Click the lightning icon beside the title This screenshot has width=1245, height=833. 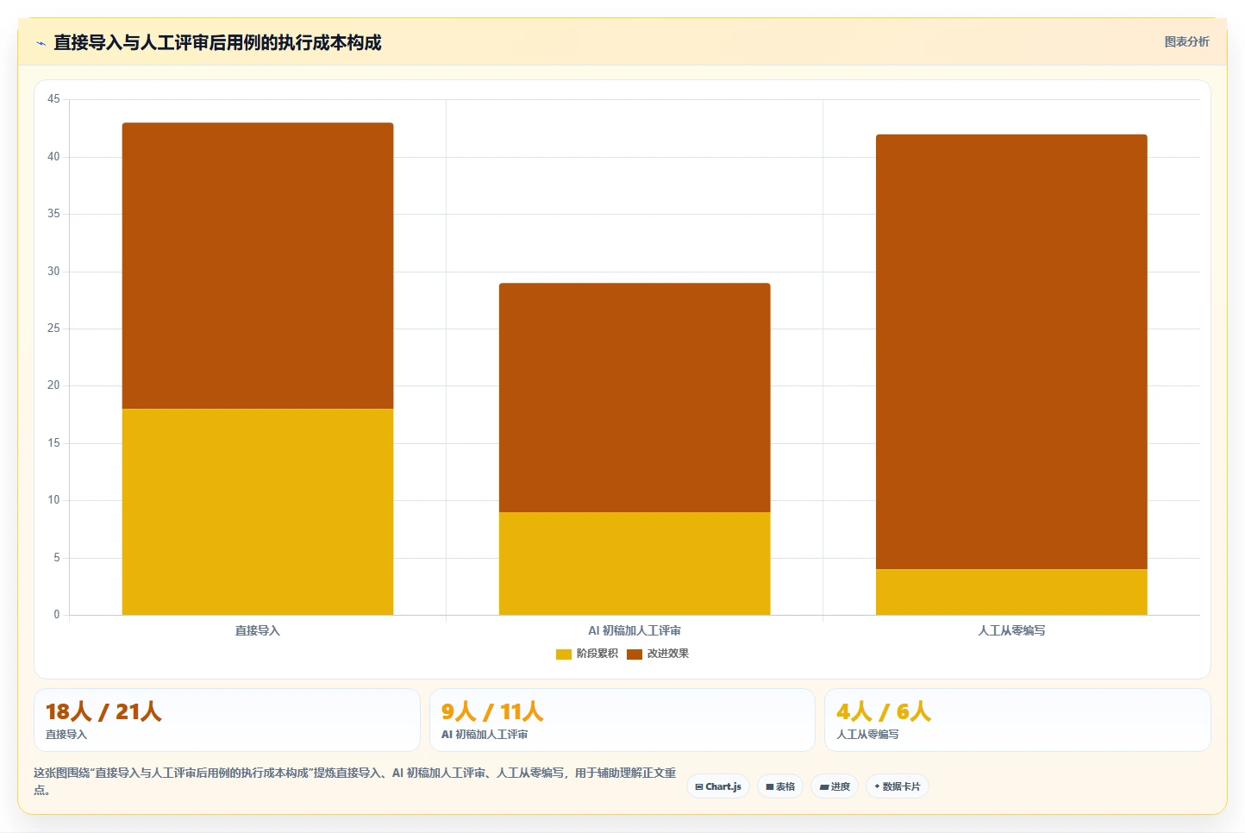pyautogui.click(x=41, y=43)
